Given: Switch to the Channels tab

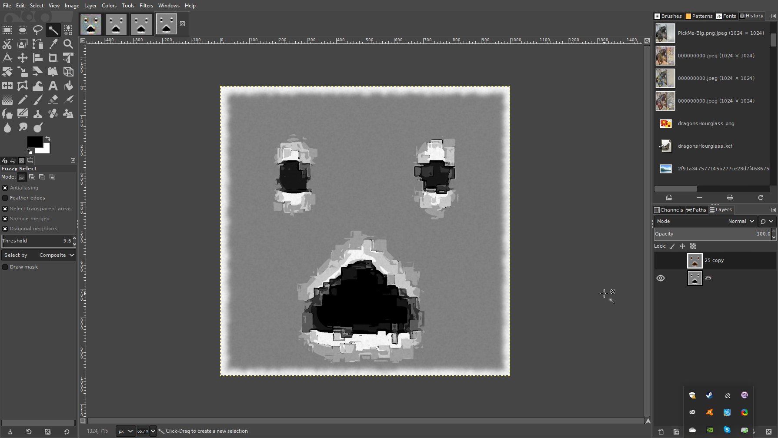Looking at the screenshot, I should click(x=668, y=210).
